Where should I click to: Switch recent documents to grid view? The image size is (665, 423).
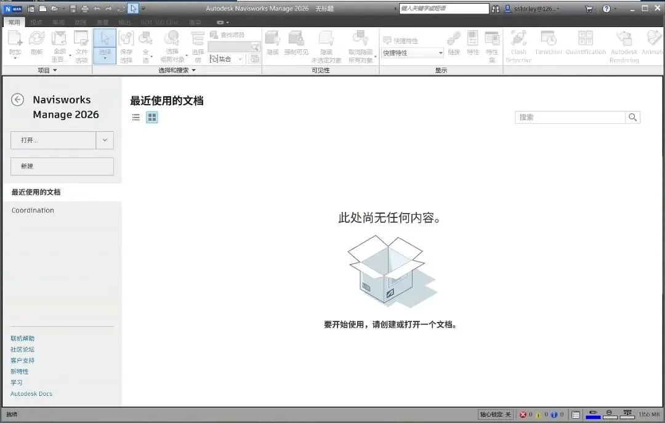click(152, 117)
